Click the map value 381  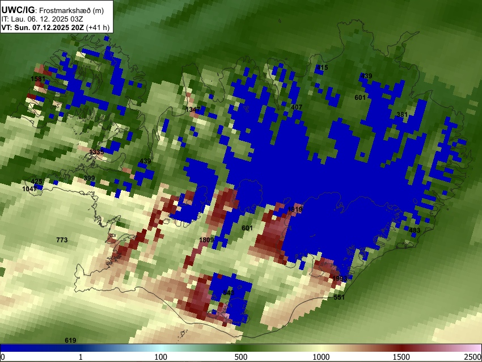point(402,115)
